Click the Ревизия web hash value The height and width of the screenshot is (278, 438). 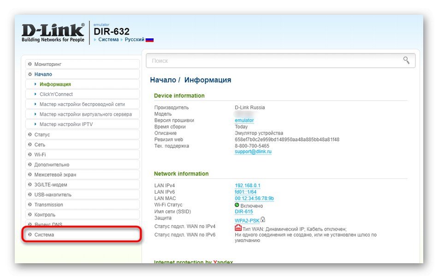(287, 139)
